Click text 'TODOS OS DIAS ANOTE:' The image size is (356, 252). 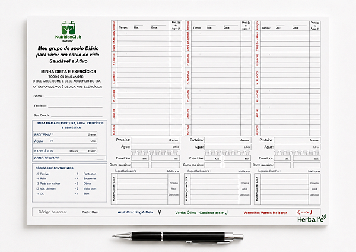click(66, 77)
